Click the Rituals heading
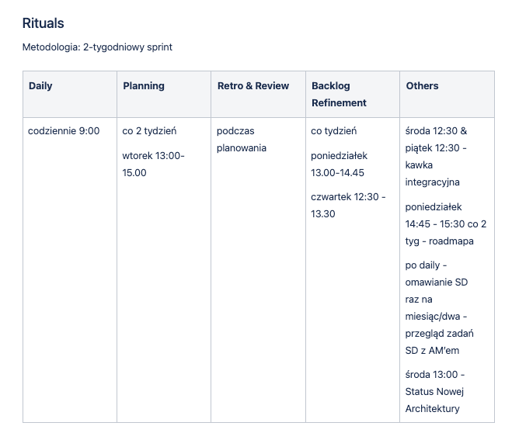The width and height of the screenshot is (512, 440). [43, 23]
